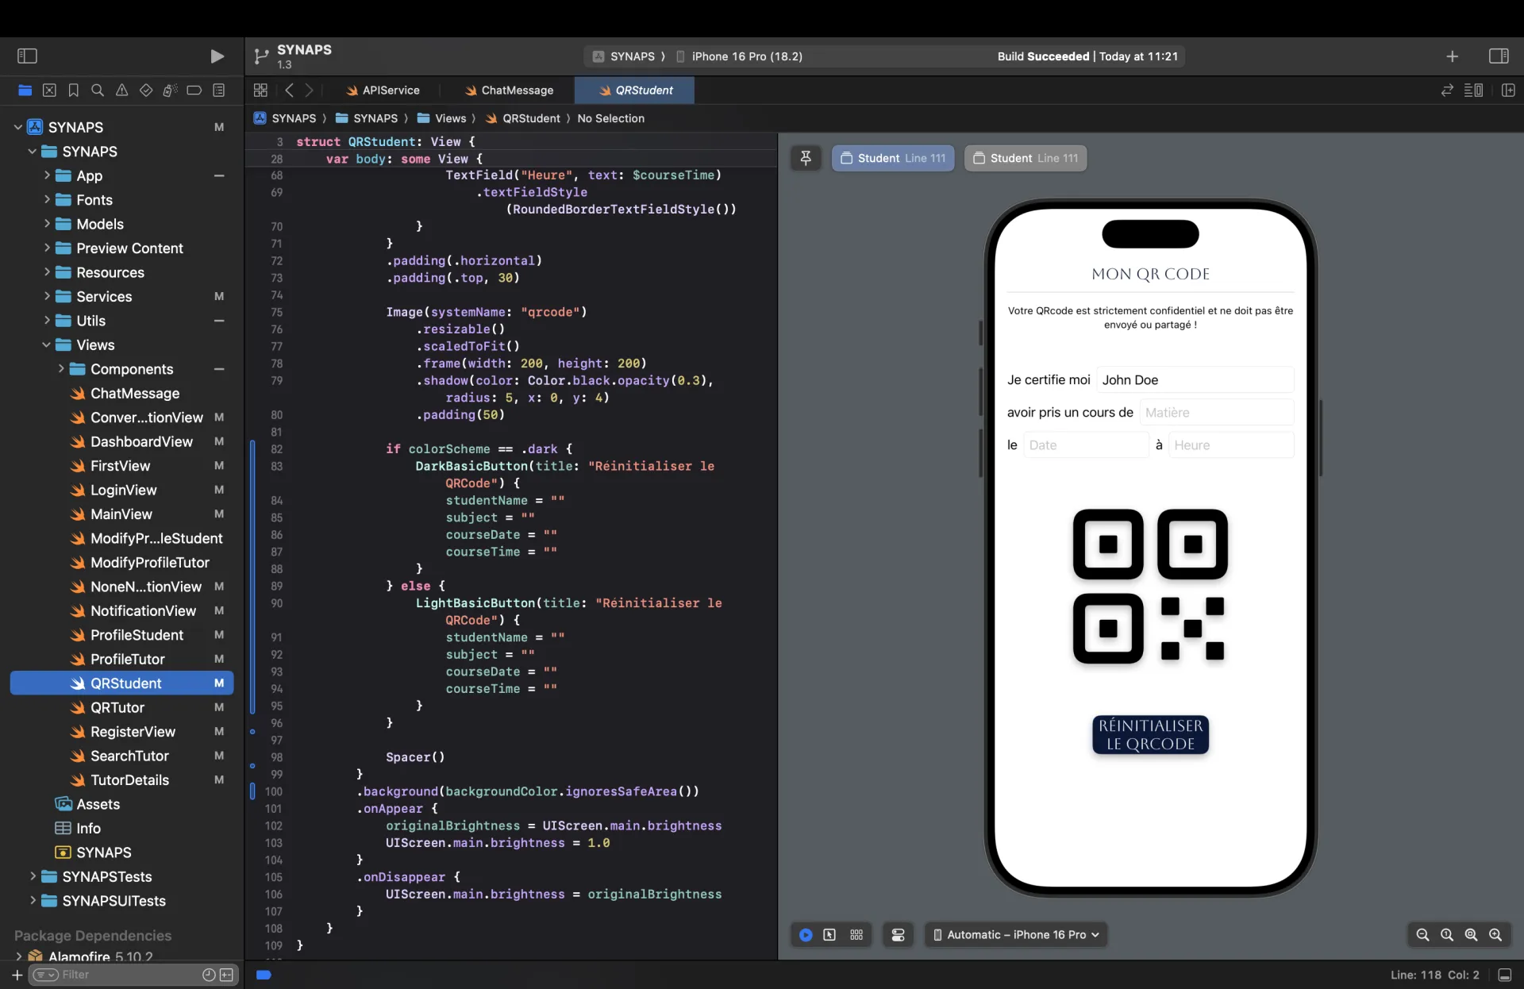1524x989 pixels.
Task: Expand the Fonts folder
Action: pos(47,200)
